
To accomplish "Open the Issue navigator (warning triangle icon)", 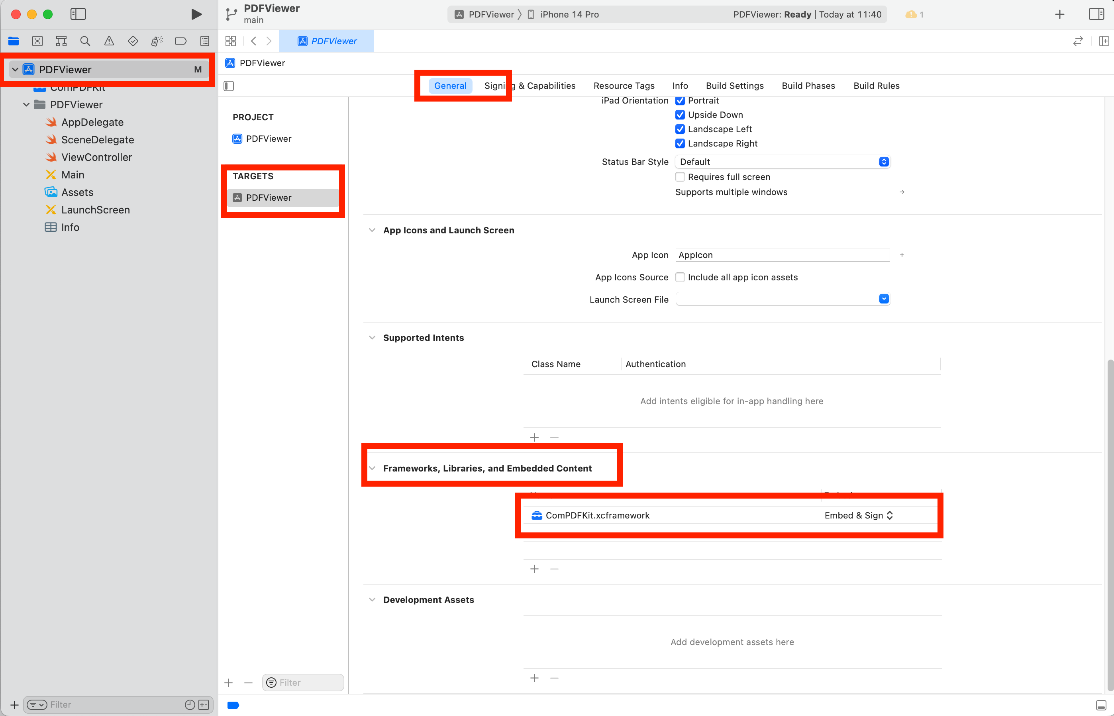I will pyautogui.click(x=109, y=41).
